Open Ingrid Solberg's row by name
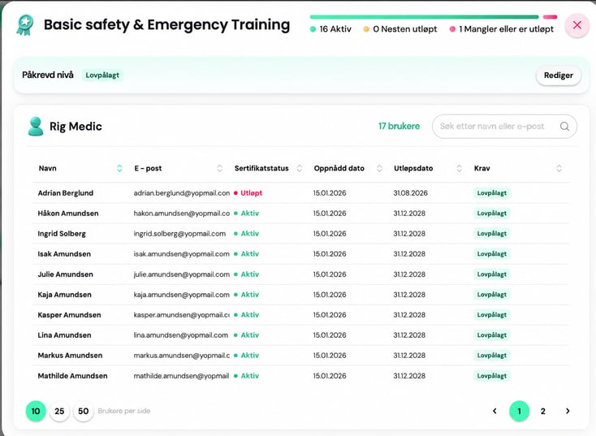Screen dimensions: 596x436 point(62,233)
